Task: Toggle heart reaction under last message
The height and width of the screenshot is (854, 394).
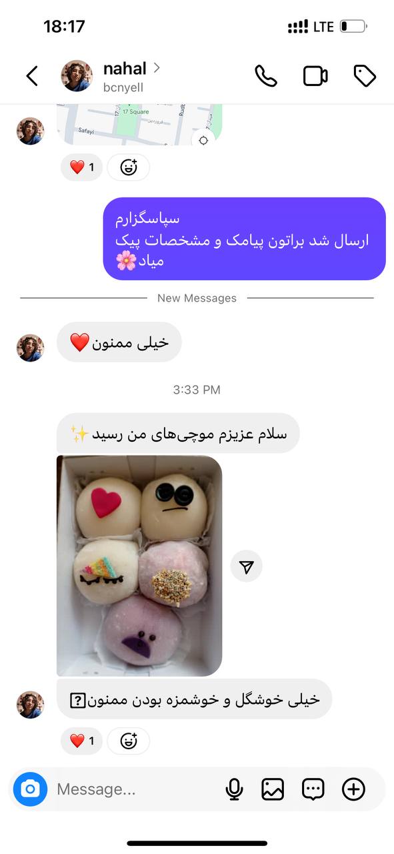Action: (x=81, y=741)
